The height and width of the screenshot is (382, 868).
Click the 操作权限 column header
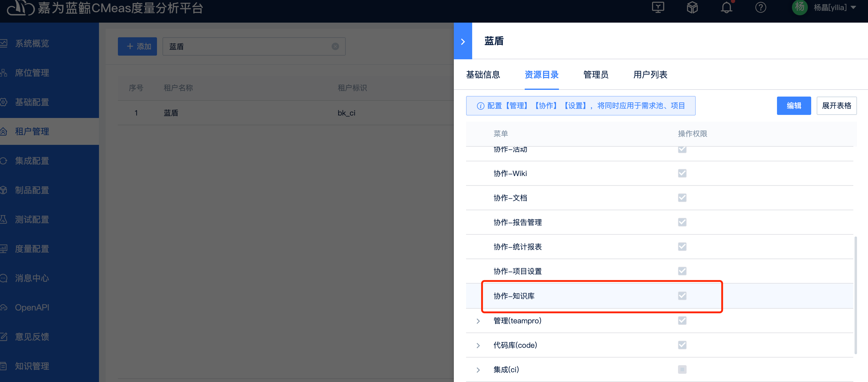click(692, 134)
